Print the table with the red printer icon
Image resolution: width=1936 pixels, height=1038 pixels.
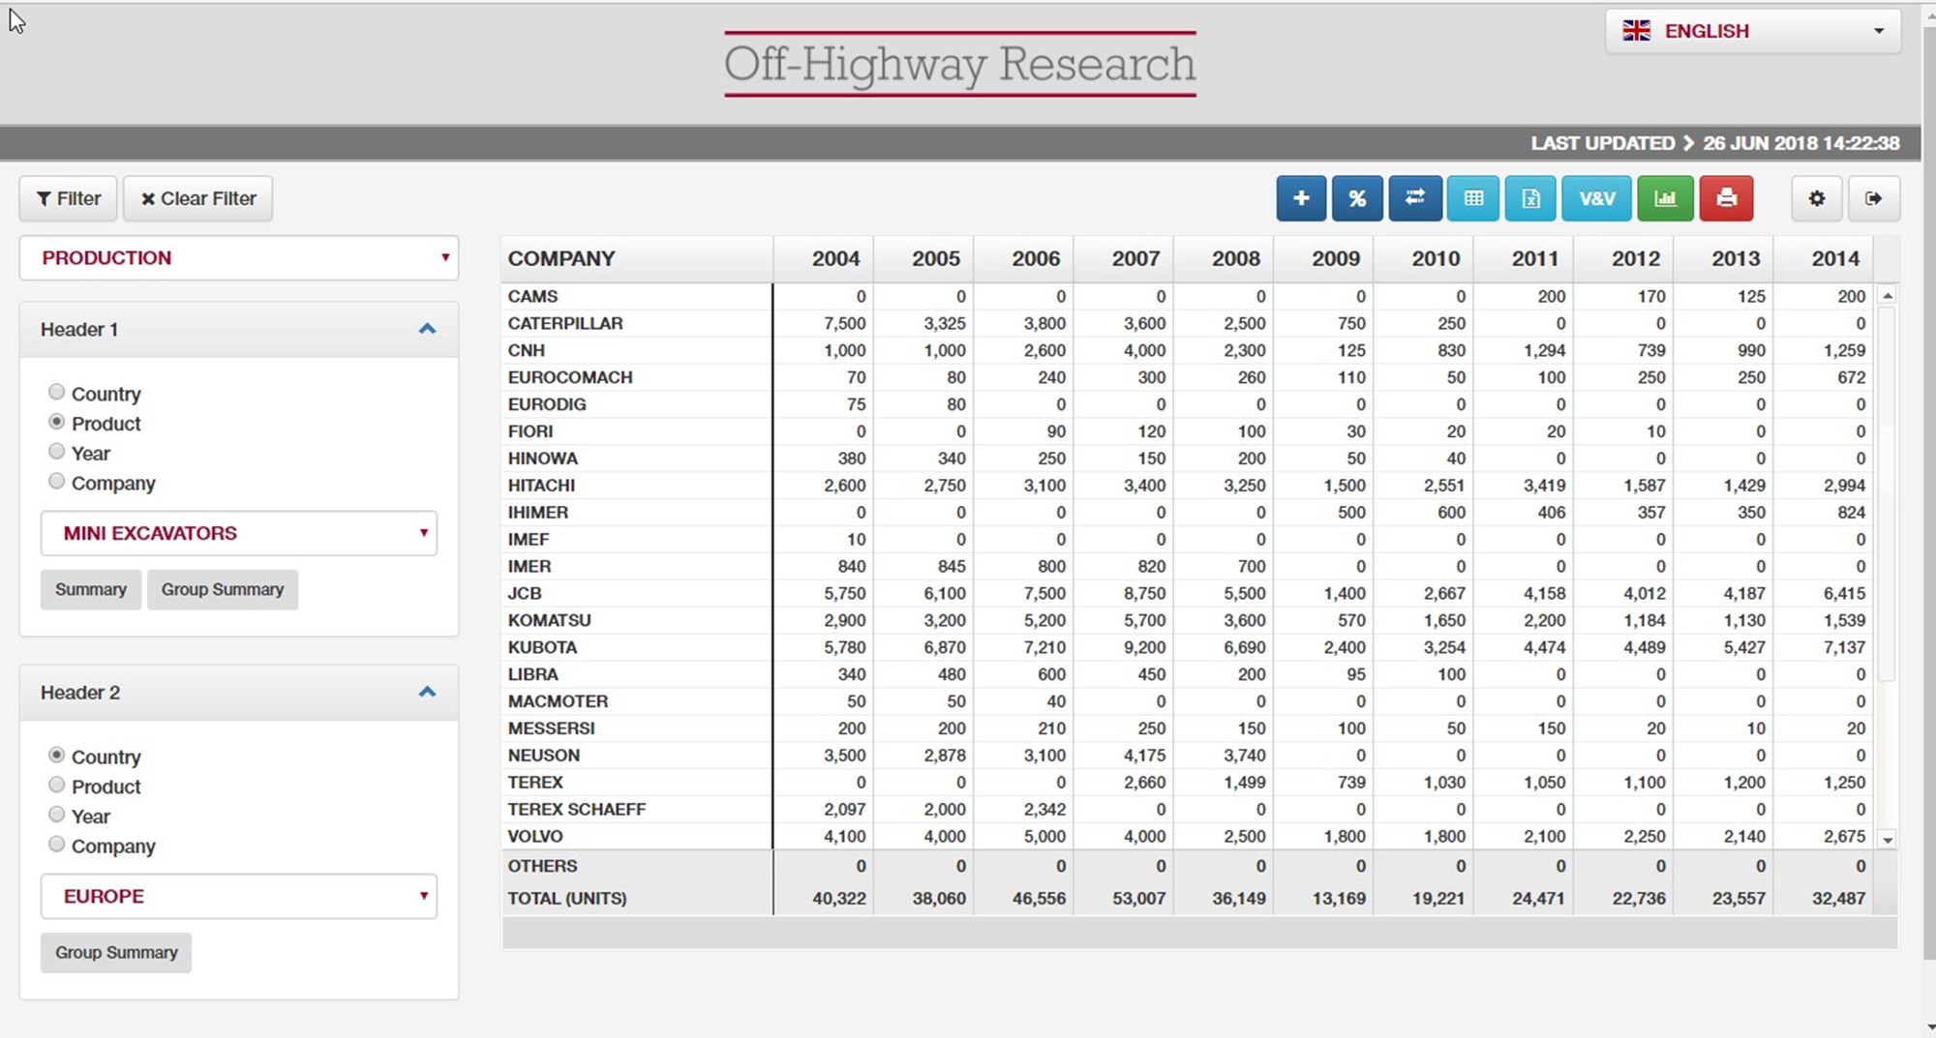tap(1726, 198)
